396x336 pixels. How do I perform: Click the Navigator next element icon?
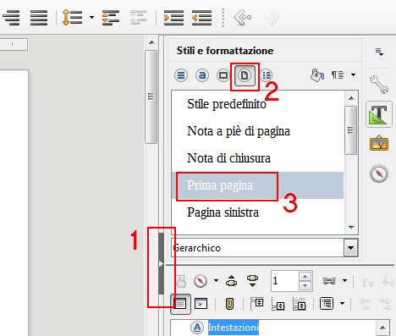point(252,281)
